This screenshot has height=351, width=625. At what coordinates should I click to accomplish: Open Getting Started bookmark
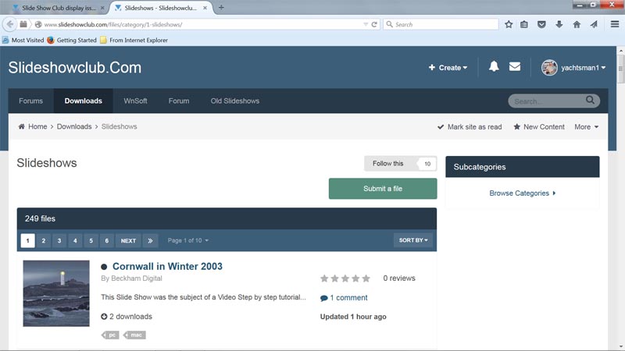click(72, 41)
